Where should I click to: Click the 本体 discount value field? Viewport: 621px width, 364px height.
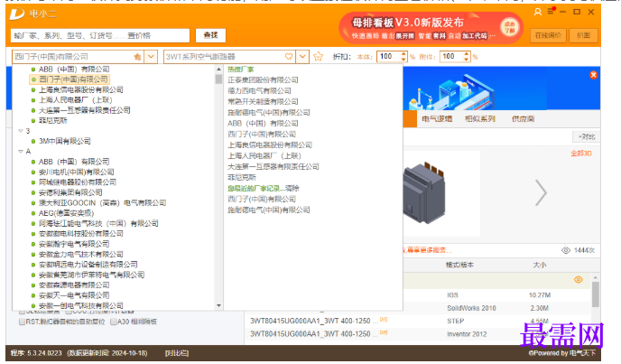click(388, 57)
